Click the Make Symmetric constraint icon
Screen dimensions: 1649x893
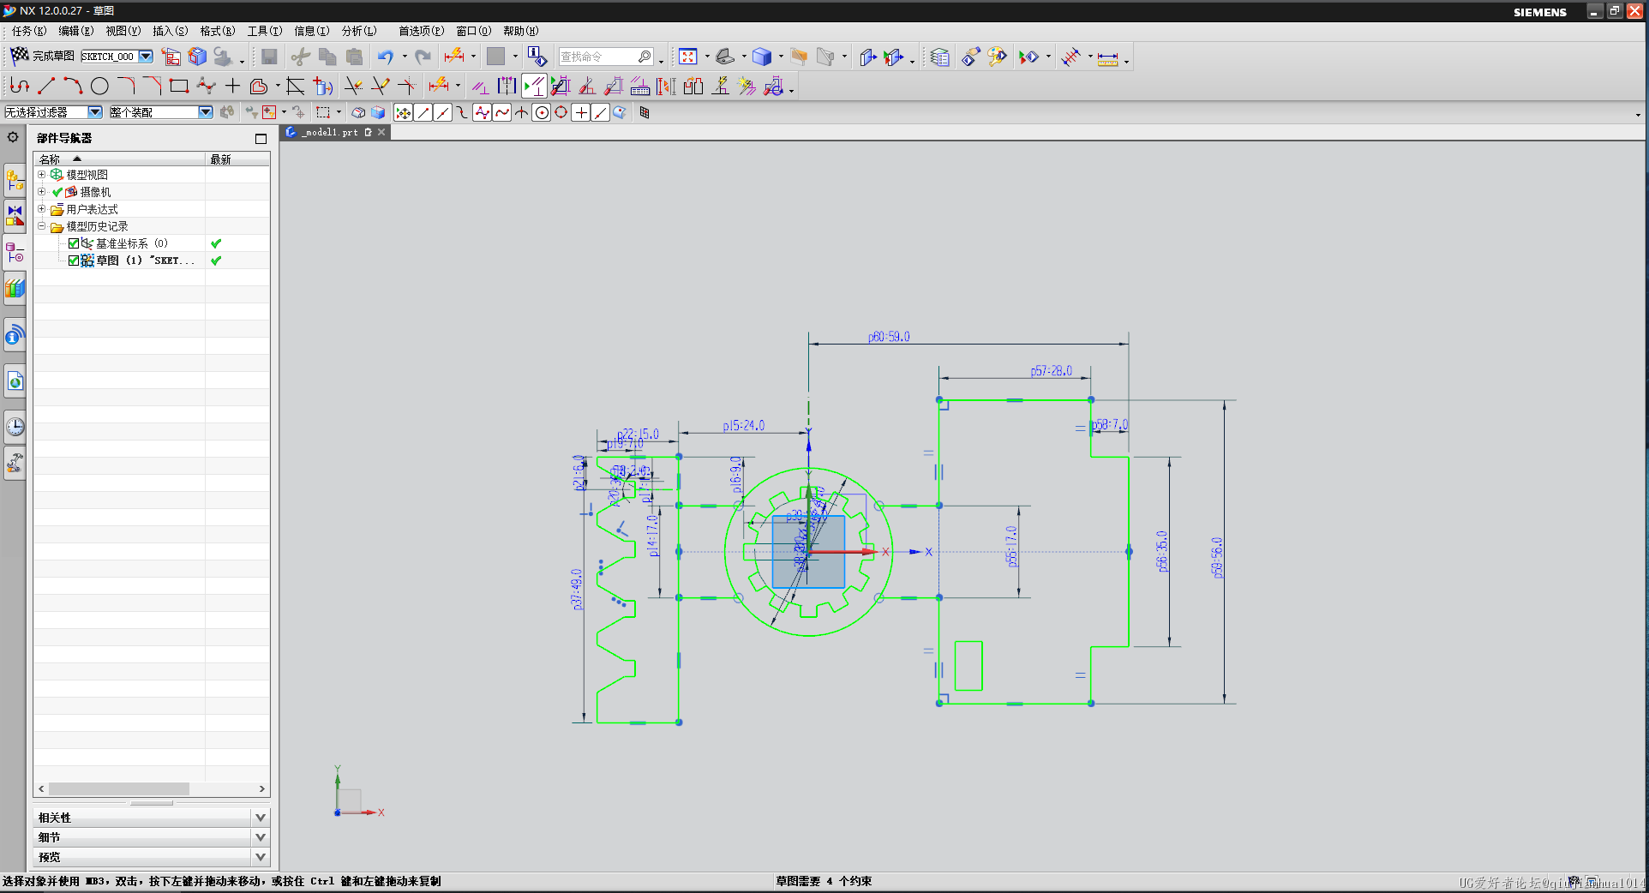pyautogui.click(x=507, y=86)
